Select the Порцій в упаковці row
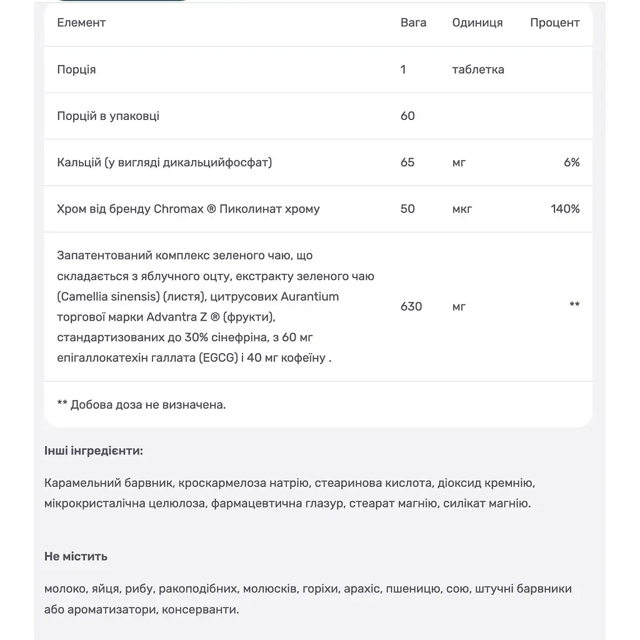 tap(318, 116)
